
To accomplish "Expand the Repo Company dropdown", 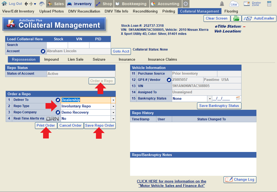I will pyautogui.click(x=113, y=112).
